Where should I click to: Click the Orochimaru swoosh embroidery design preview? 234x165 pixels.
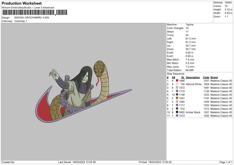(83, 91)
